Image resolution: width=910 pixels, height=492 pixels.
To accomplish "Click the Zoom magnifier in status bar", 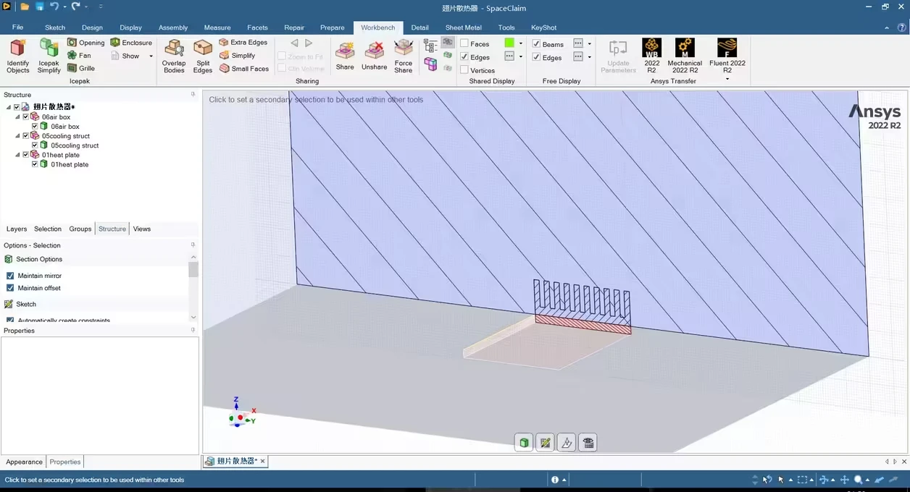I will point(858,480).
